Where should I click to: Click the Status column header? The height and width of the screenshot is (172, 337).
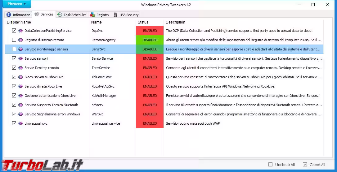(143, 22)
